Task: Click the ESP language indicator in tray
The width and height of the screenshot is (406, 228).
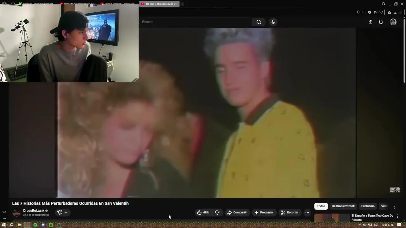Action: click(x=376, y=225)
